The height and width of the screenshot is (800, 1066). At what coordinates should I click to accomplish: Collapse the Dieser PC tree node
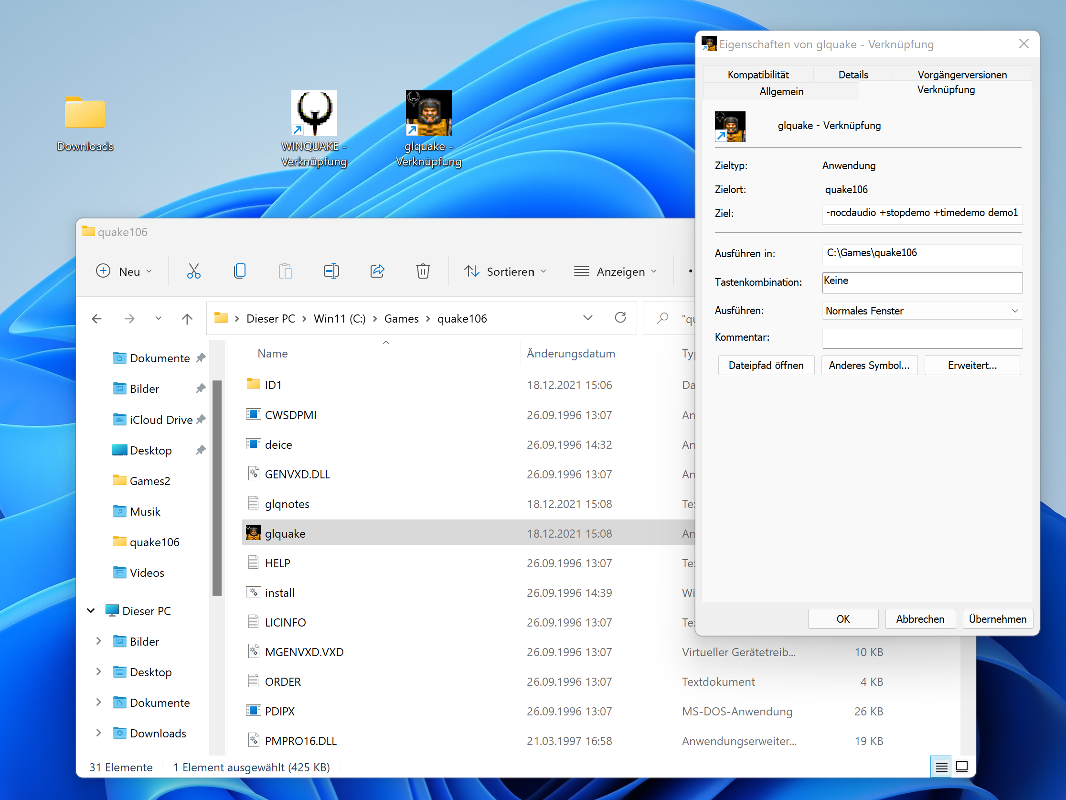[x=91, y=611]
